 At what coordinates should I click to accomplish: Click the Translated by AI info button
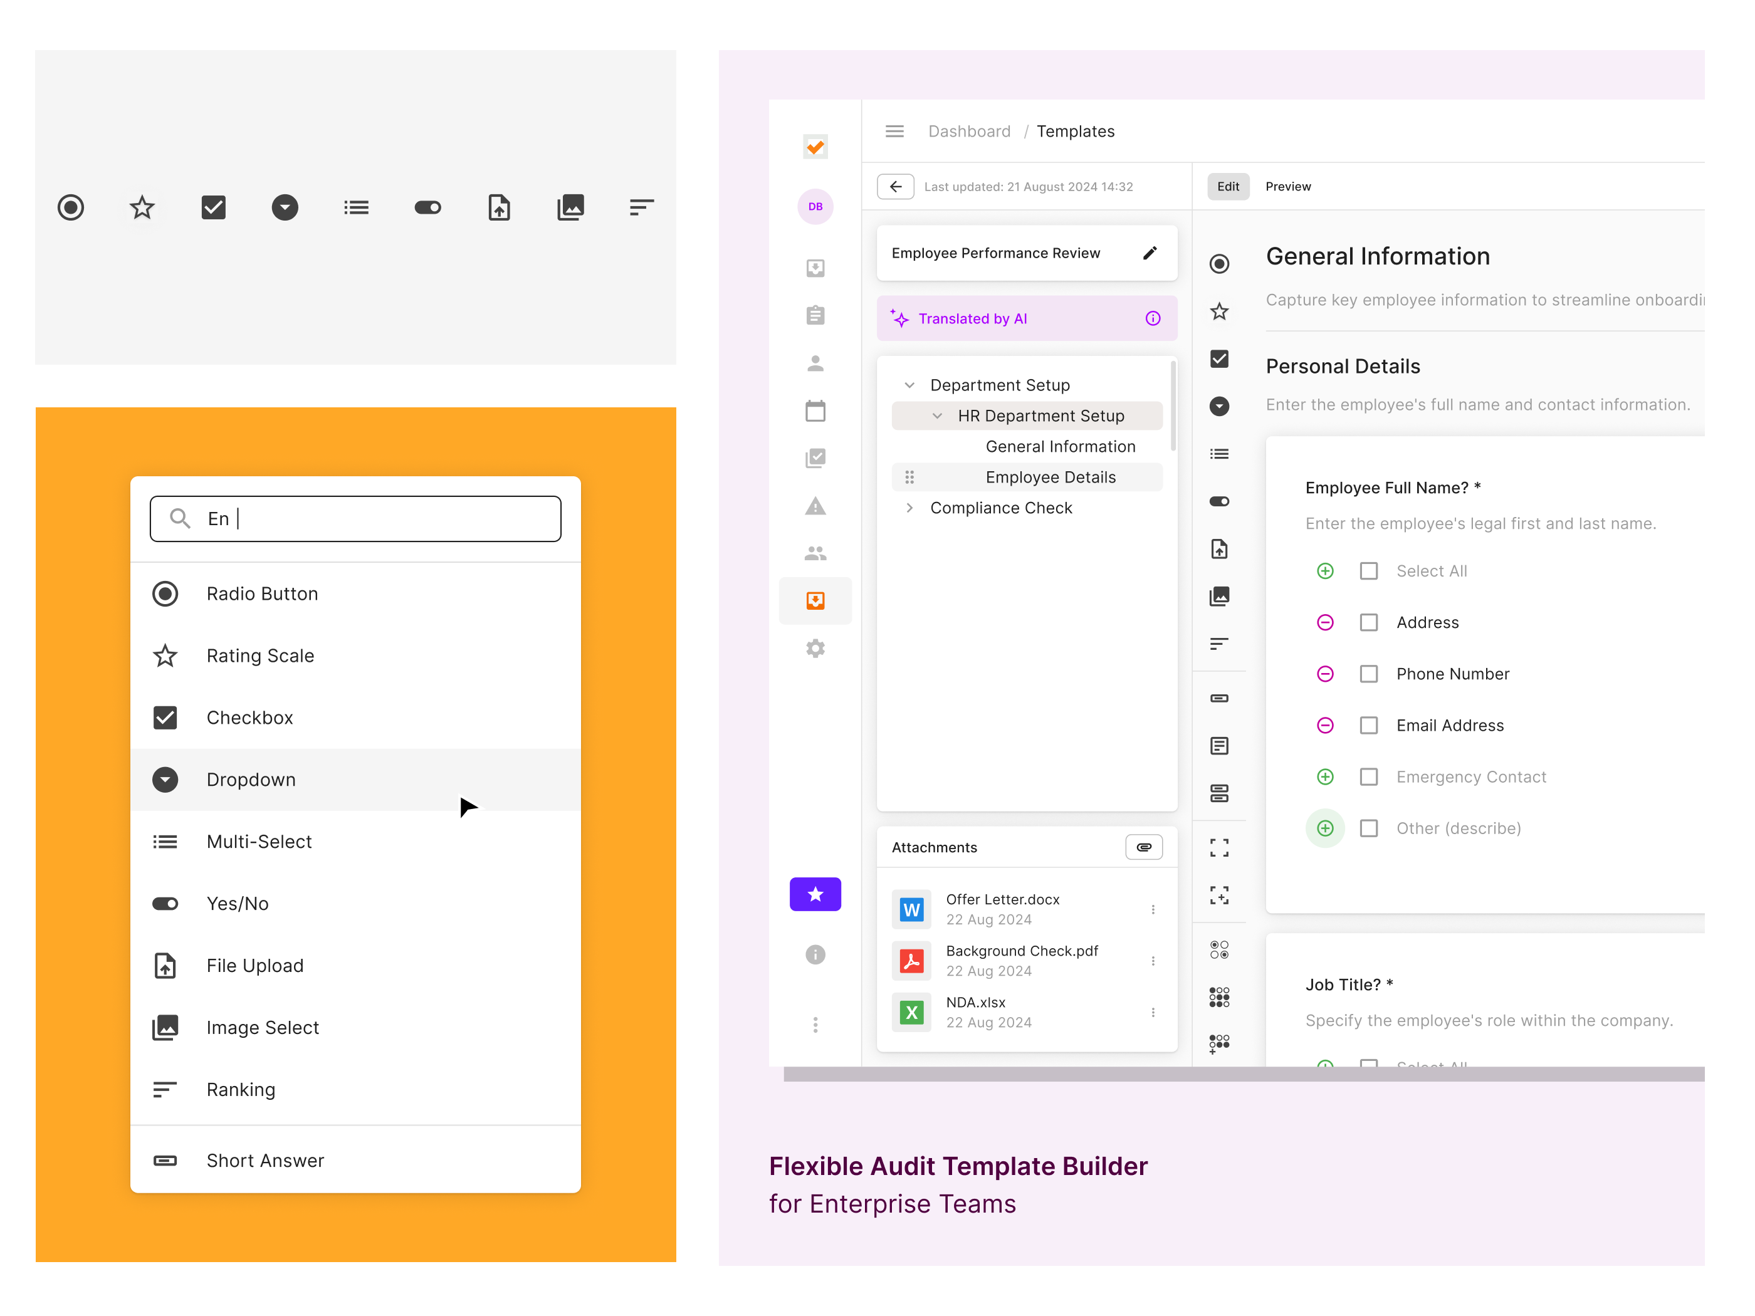click(1152, 318)
